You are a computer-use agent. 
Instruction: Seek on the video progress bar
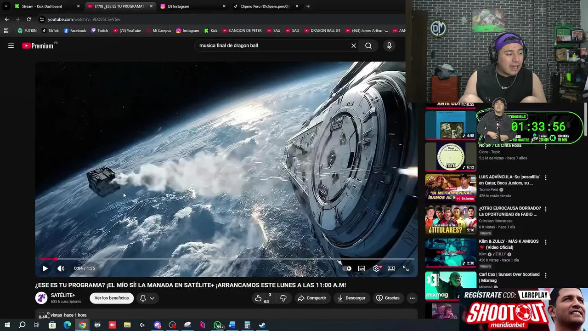pyautogui.click(x=226, y=259)
